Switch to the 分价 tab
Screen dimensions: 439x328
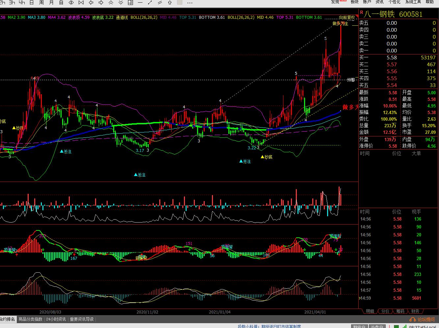coord(385,311)
